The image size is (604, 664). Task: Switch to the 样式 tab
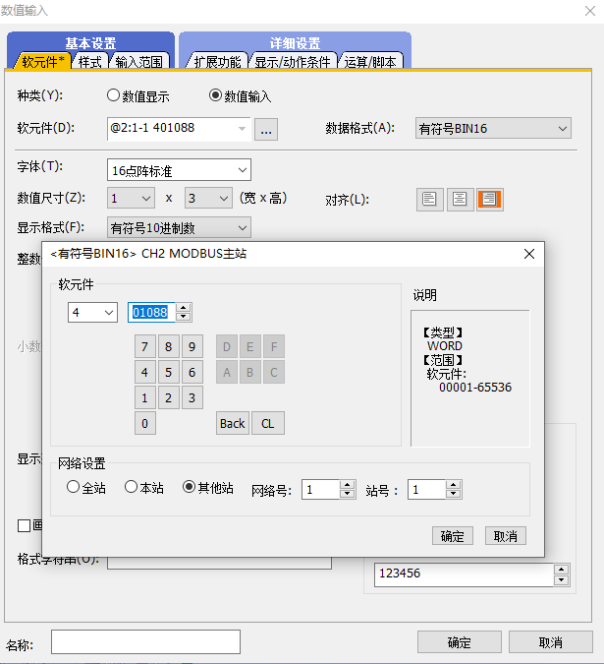pos(90,62)
